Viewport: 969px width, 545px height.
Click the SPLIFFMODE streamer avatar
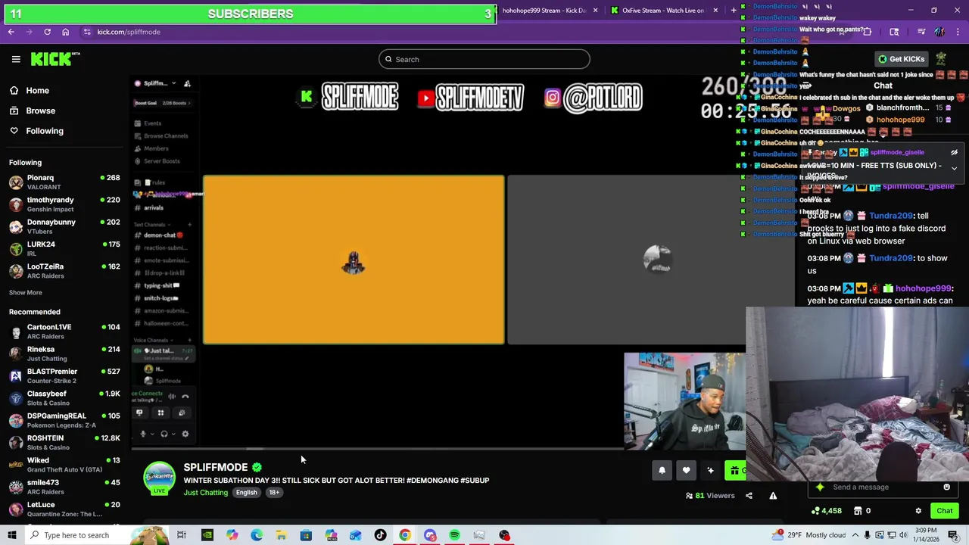[159, 478]
